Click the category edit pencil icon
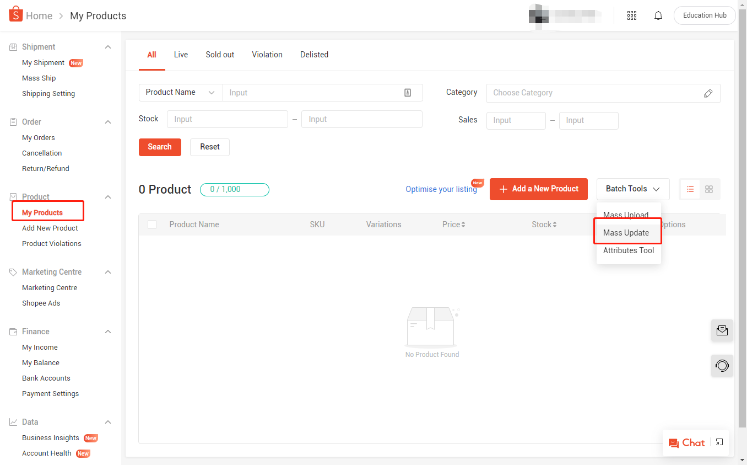Screen dimensions: 747x465 [708, 93]
